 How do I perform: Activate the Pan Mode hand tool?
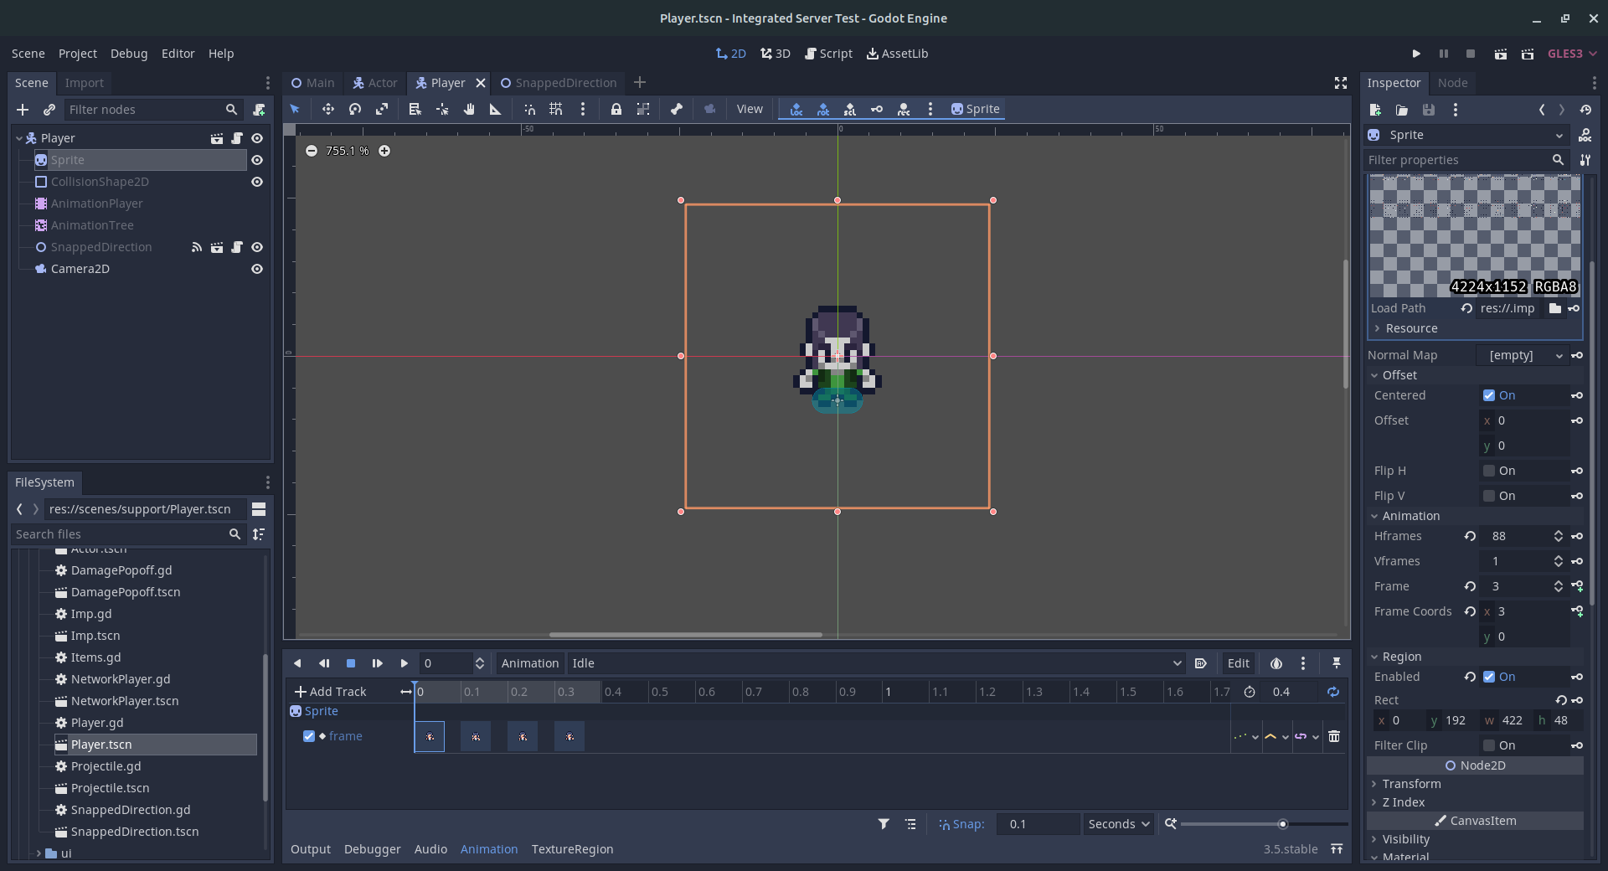pyautogui.click(x=469, y=109)
